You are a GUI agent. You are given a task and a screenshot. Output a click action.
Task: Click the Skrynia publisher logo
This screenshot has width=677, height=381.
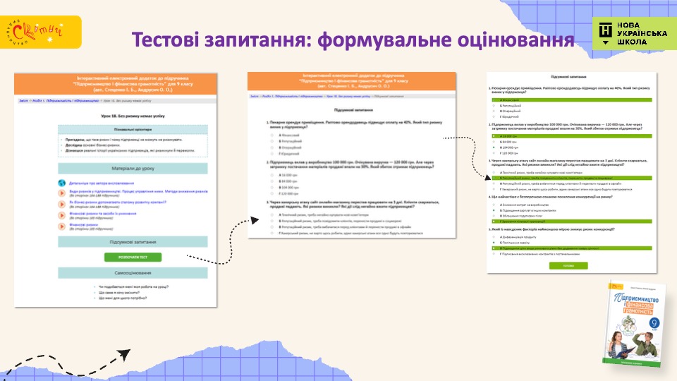(41, 30)
